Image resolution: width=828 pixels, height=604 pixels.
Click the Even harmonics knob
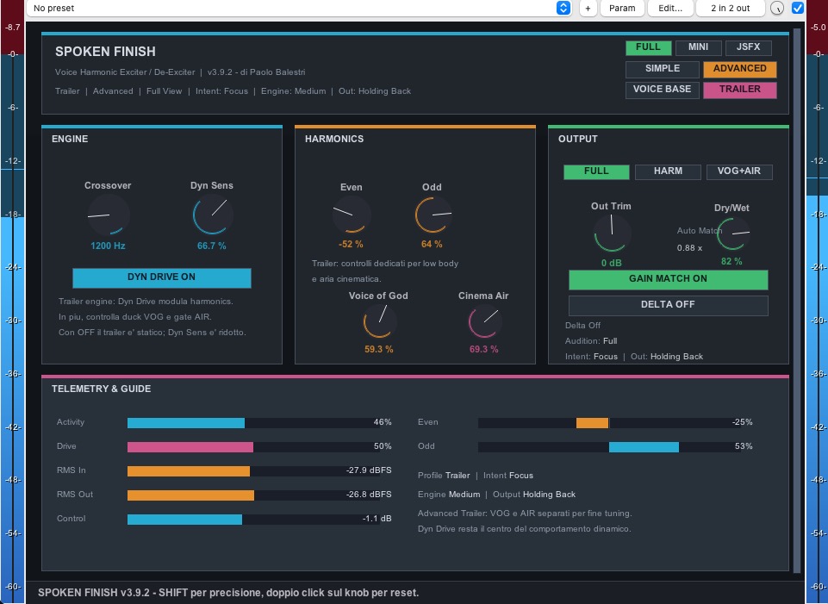pyautogui.click(x=352, y=215)
